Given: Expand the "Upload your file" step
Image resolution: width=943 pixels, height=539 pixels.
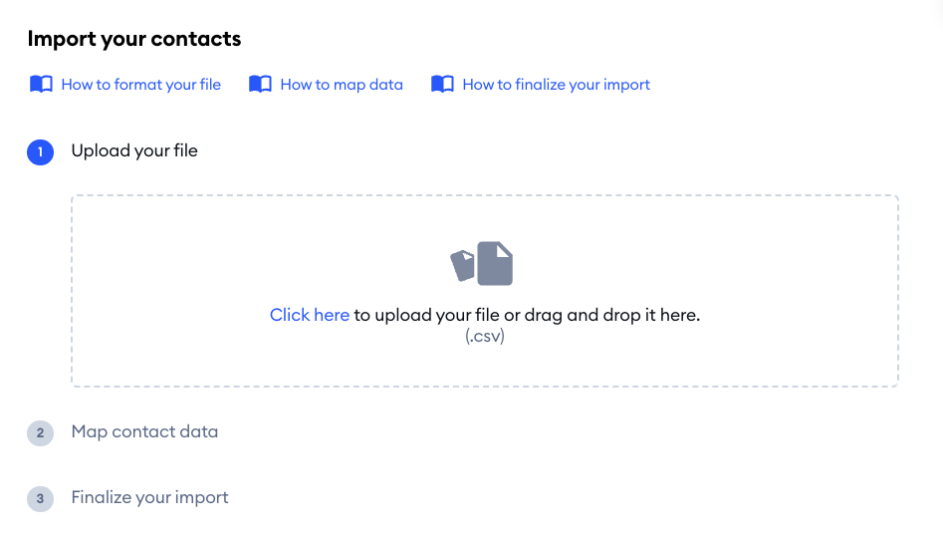Looking at the screenshot, I should [134, 151].
